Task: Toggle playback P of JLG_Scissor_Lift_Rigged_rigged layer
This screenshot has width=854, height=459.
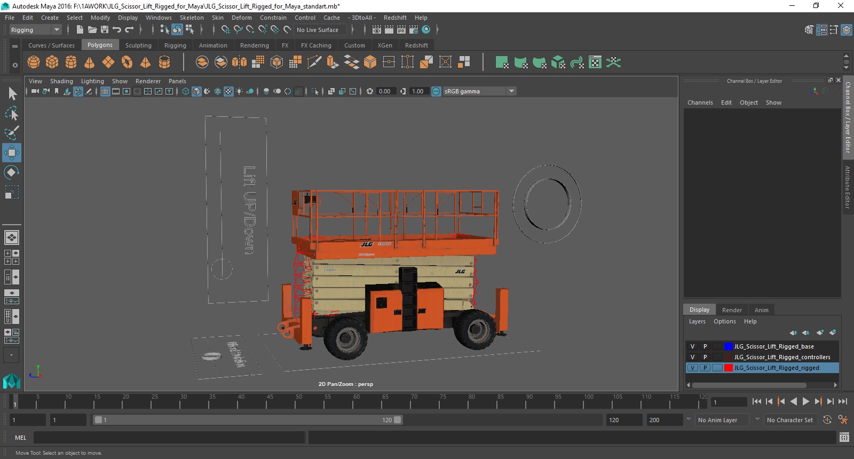Action: 705,368
